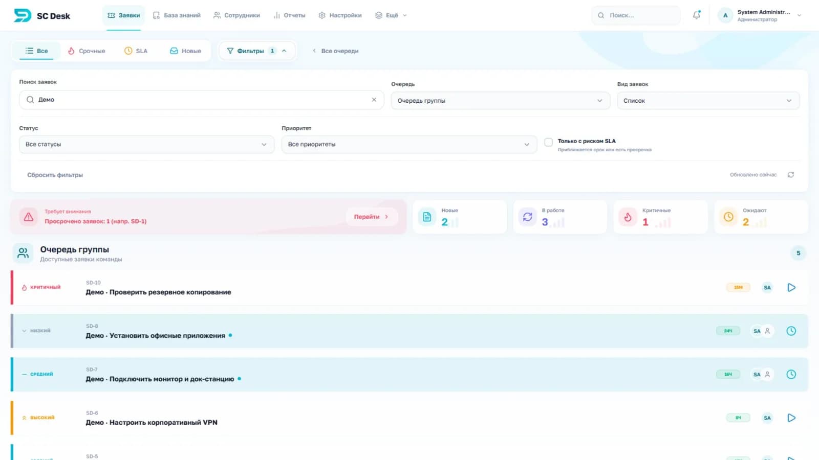The image size is (819, 460).
Task: Open the Заявки nav tab
Action: coord(123,15)
